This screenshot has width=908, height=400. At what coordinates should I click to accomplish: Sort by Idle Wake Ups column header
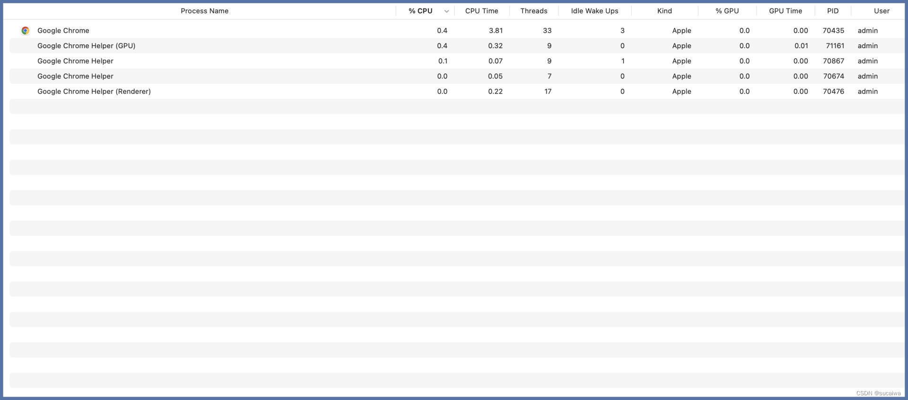[594, 11]
